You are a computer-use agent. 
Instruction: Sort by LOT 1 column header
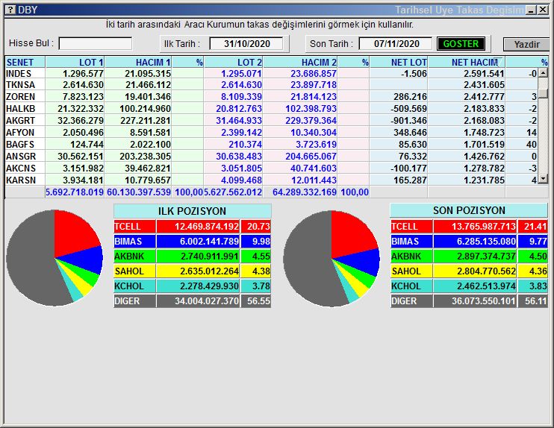(75, 63)
